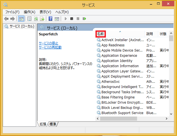The width and height of the screenshot is (177, 136).
Task: Stop service with the square toolbar button
Action: (x=72, y=19)
